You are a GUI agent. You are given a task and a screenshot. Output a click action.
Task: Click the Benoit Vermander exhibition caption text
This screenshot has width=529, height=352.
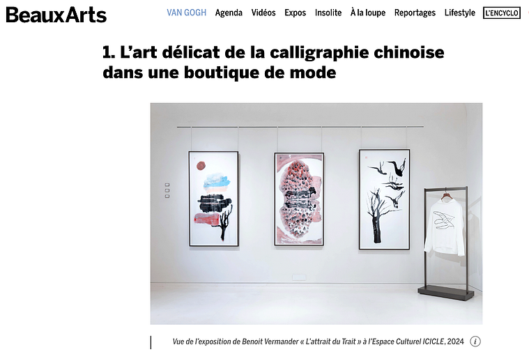tap(318, 342)
